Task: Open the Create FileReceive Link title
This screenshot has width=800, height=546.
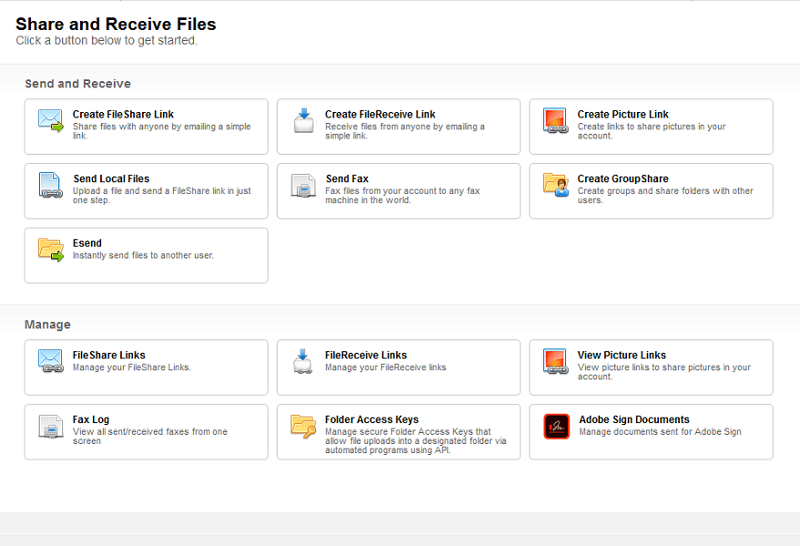Action: pos(380,115)
